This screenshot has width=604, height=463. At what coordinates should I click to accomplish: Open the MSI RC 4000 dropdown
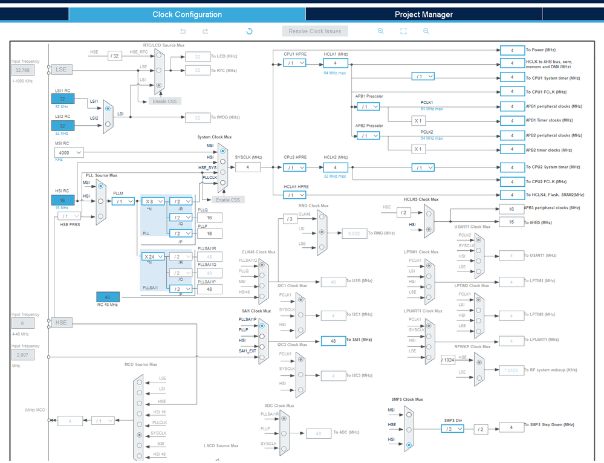69,152
